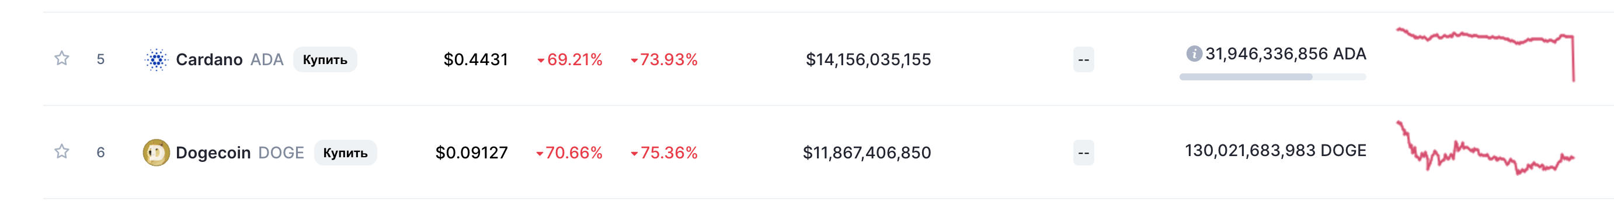This screenshot has height=212, width=1614.
Task: Click the red down arrow by 75.36%
Action: tap(634, 154)
